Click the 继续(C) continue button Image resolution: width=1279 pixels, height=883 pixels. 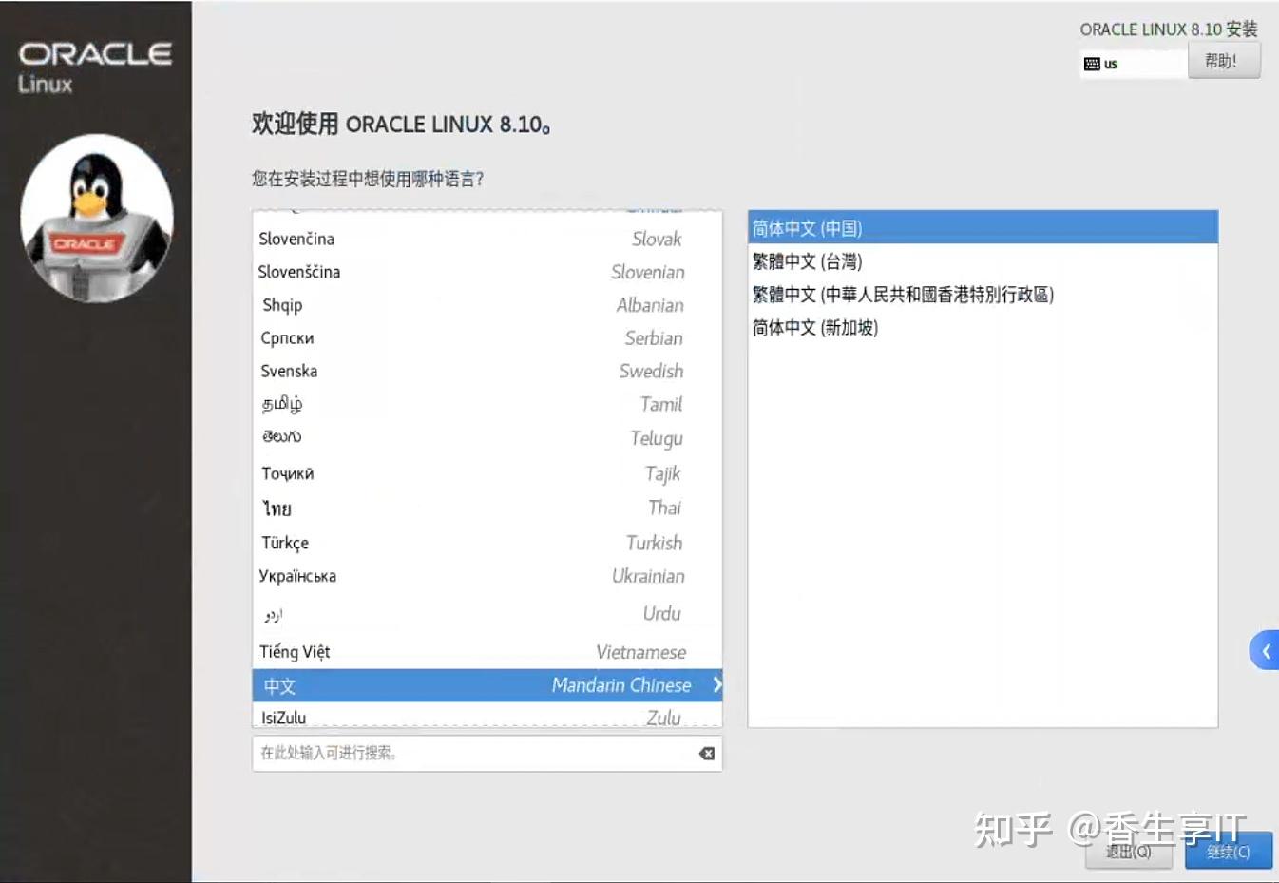1228,852
